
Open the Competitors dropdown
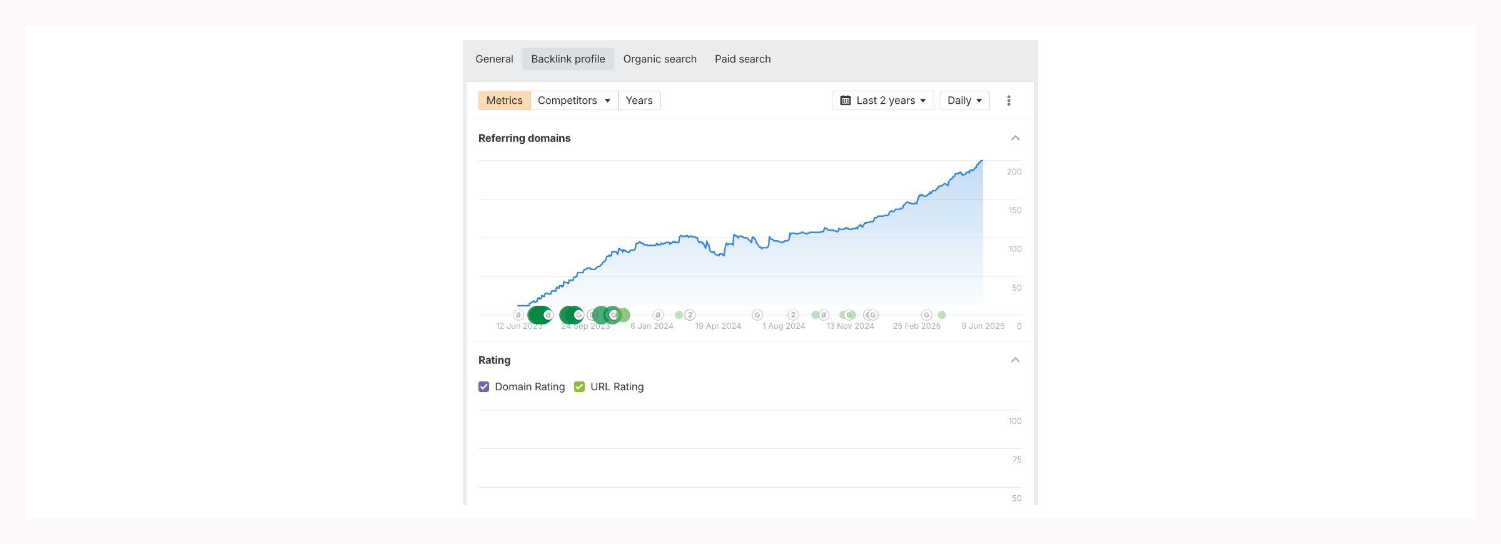click(x=574, y=101)
